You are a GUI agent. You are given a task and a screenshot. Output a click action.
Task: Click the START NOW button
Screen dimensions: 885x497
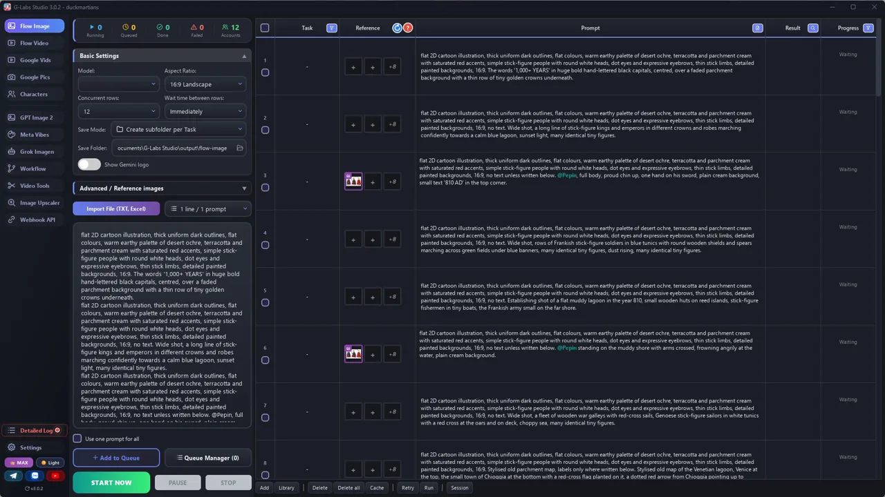(x=111, y=483)
